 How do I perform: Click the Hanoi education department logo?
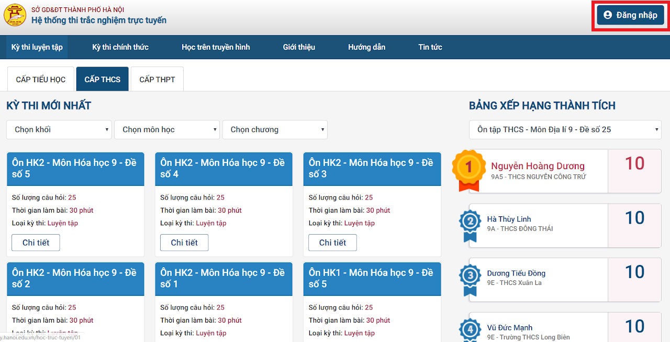coord(15,15)
